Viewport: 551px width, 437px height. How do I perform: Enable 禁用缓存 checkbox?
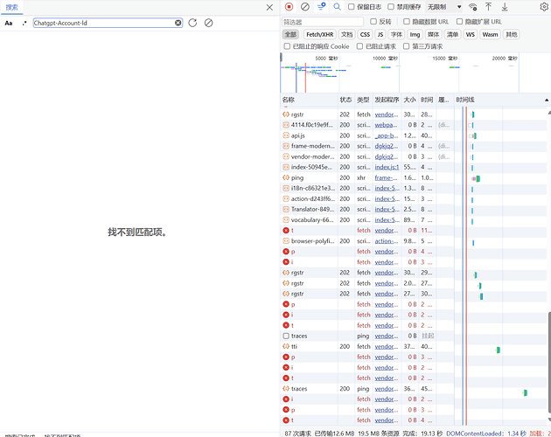[x=391, y=7]
